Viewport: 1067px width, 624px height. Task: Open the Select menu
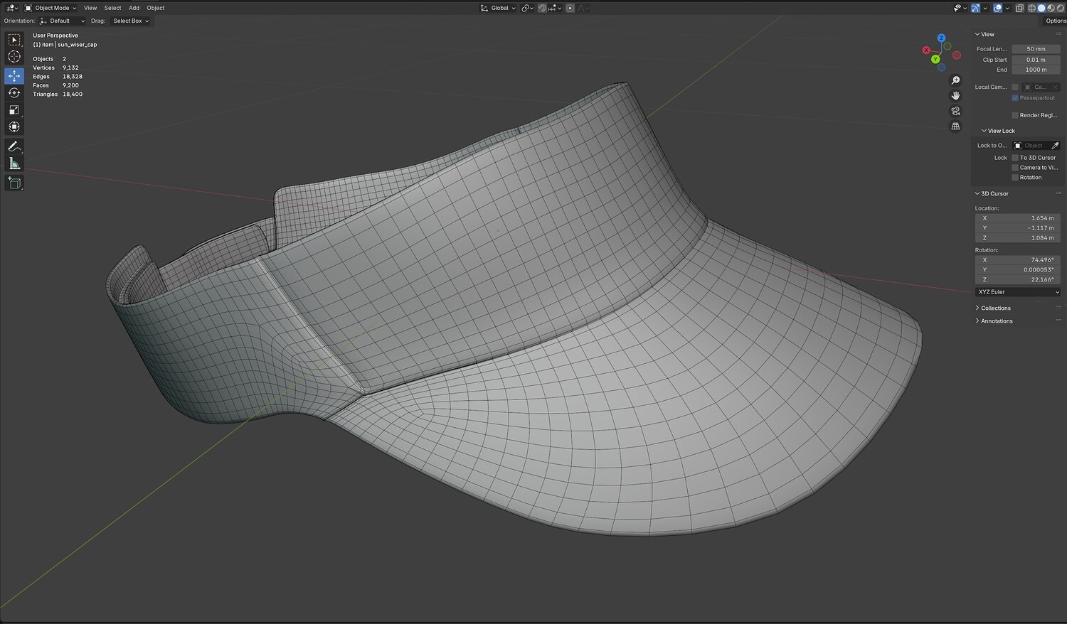[x=112, y=8]
